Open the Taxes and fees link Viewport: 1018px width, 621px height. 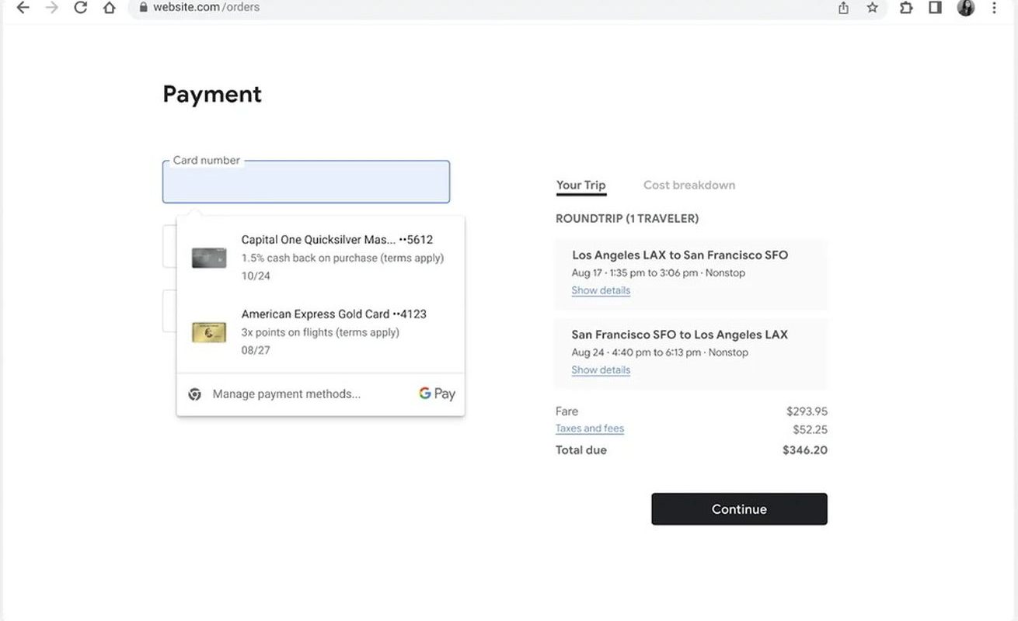[590, 428]
